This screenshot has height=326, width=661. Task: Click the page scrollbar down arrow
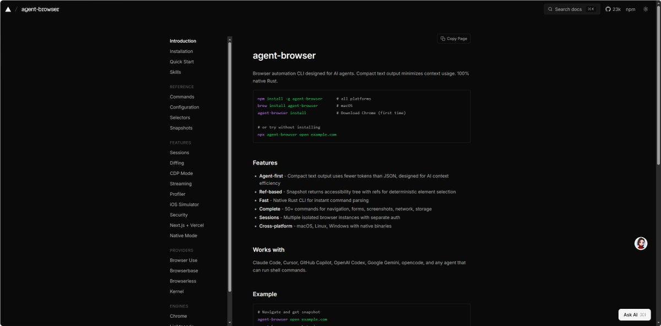(658, 323)
